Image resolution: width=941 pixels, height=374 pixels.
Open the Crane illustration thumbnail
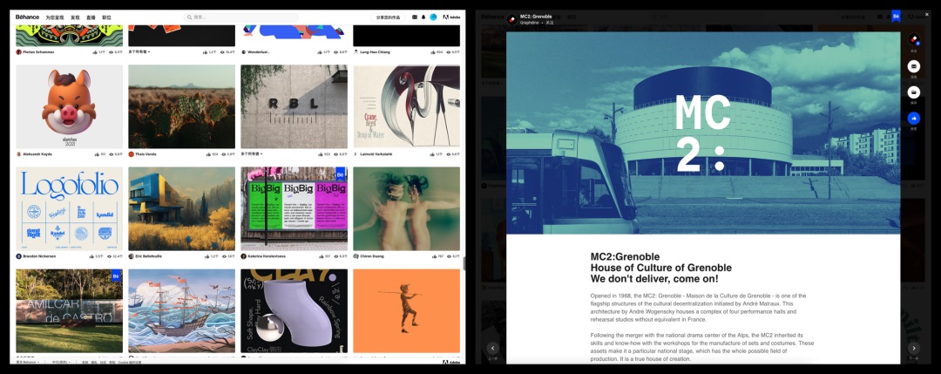tap(407, 107)
